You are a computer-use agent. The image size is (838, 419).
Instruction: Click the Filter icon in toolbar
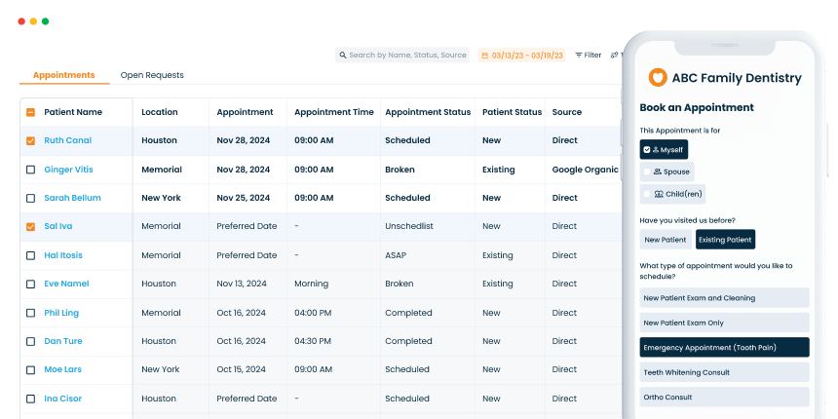tap(579, 56)
